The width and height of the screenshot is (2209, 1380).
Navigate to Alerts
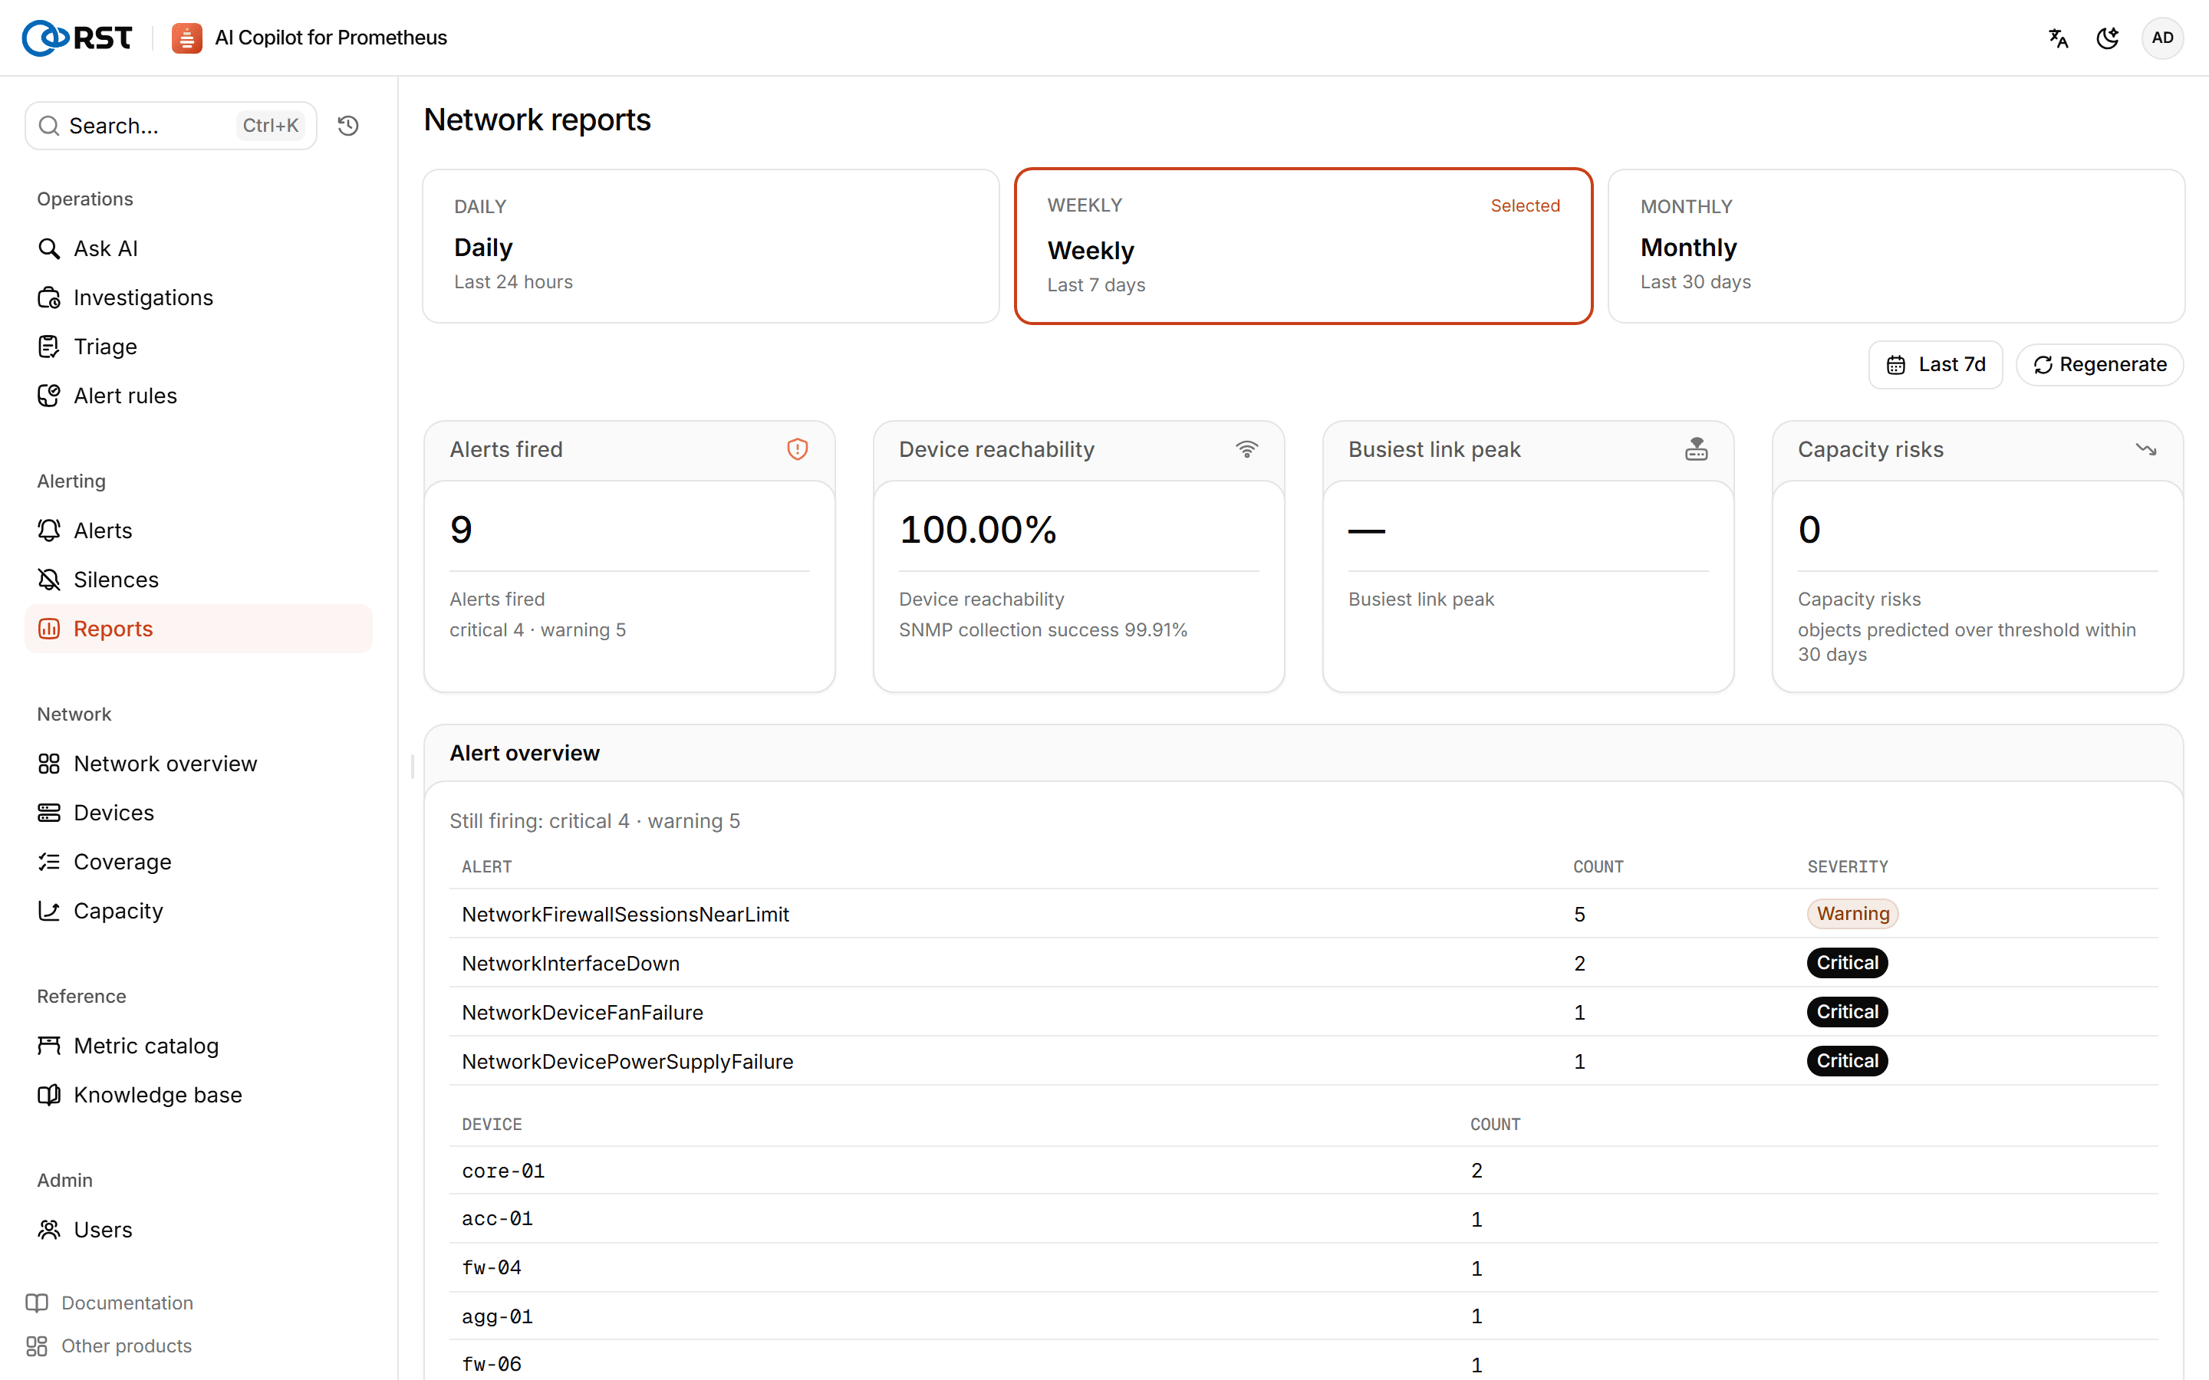coord(198,531)
